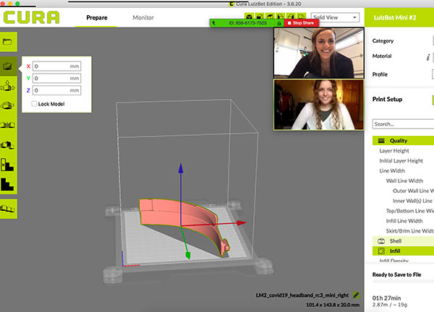Click the 101.4 x 143.8 x 20.0 mm dimensions
The height and width of the screenshot is (312, 434).
pyautogui.click(x=333, y=305)
